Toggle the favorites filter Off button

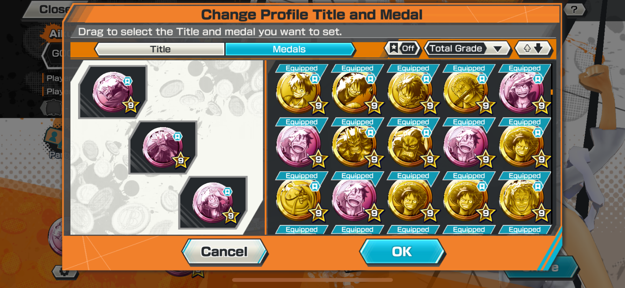(402, 48)
